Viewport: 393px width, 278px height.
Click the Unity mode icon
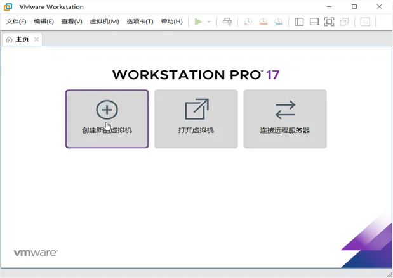(x=344, y=22)
